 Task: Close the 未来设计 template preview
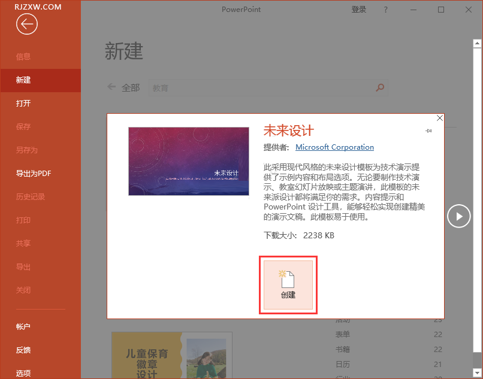(439, 118)
